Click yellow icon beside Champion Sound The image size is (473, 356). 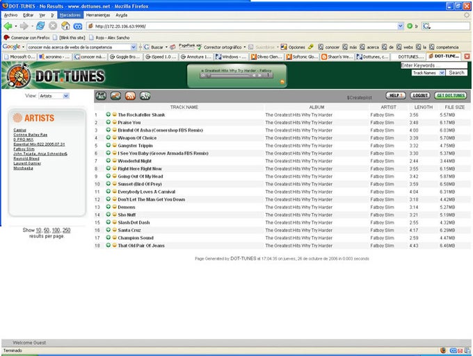[x=114, y=238]
